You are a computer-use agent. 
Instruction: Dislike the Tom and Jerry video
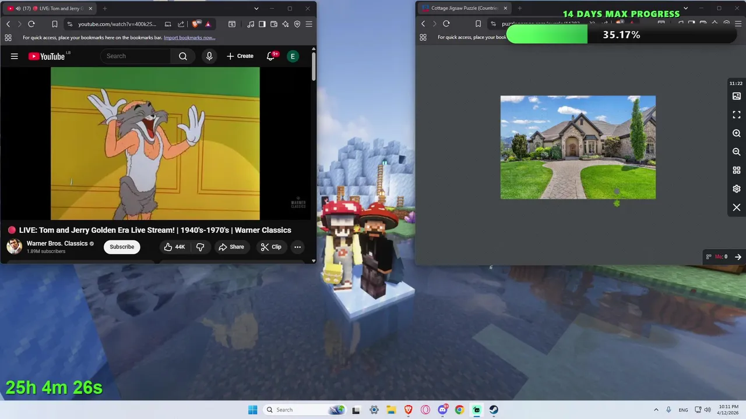(x=200, y=247)
